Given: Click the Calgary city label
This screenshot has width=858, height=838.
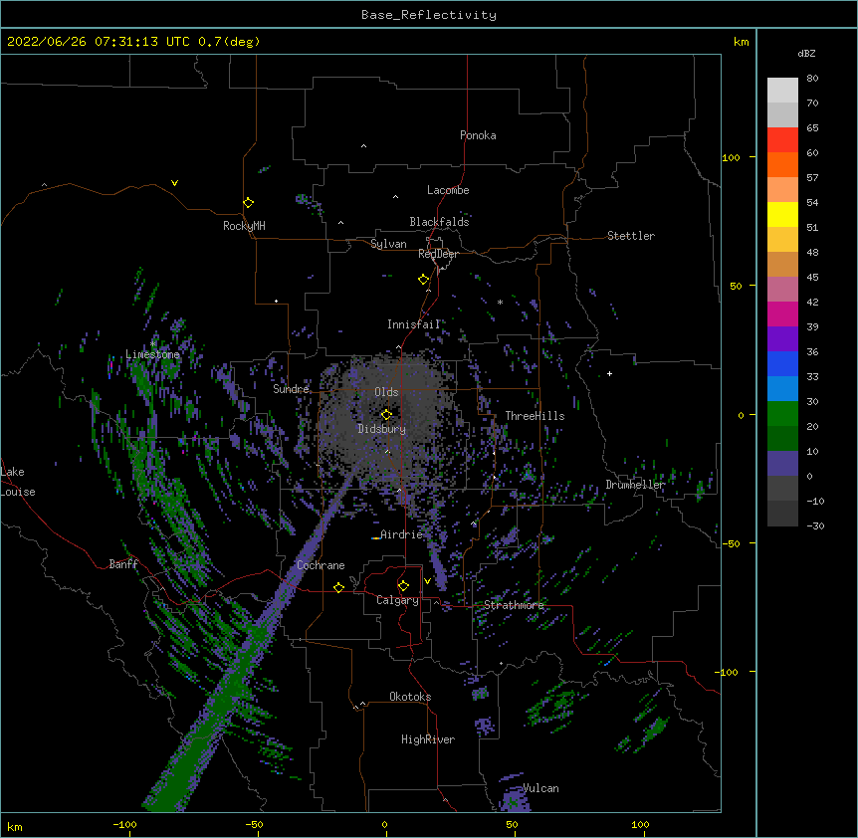Looking at the screenshot, I should 397,600.
